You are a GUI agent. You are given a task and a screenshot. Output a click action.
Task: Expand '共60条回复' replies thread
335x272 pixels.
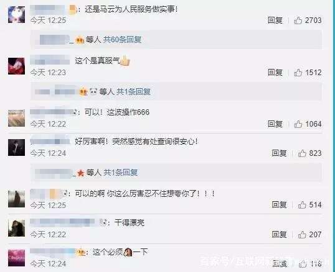click(122, 40)
